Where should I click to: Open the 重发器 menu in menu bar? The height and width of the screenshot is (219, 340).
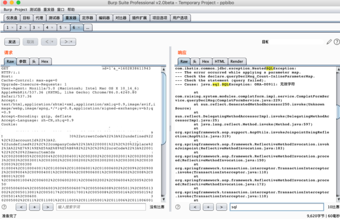tap(49, 9)
